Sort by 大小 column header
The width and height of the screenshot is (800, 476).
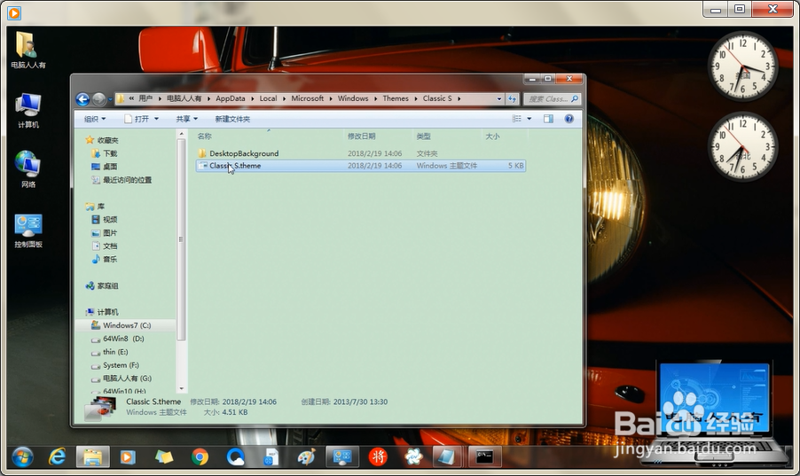[492, 137]
